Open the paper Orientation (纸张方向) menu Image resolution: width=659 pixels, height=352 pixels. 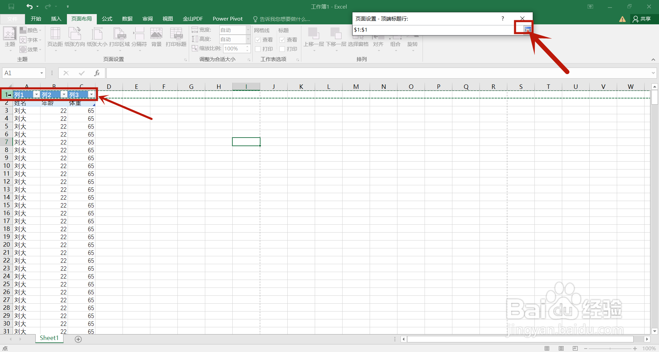coord(75,39)
